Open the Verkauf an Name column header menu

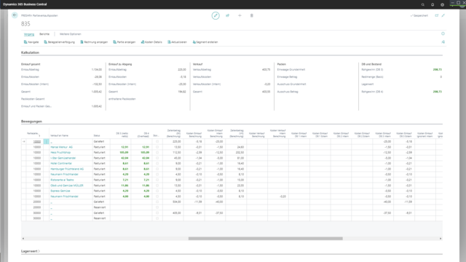point(60,136)
